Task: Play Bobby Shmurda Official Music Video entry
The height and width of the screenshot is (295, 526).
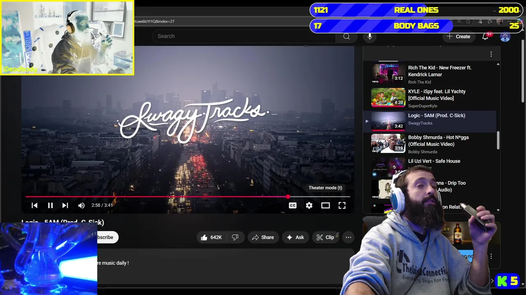Action: (x=429, y=144)
